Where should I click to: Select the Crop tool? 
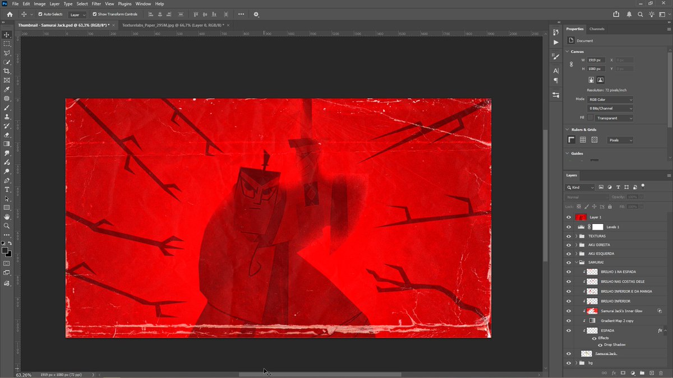coord(7,71)
